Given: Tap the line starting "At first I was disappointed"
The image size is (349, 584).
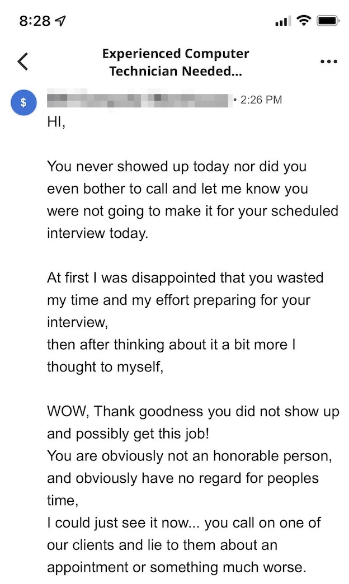Looking at the screenshot, I should (x=185, y=278).
